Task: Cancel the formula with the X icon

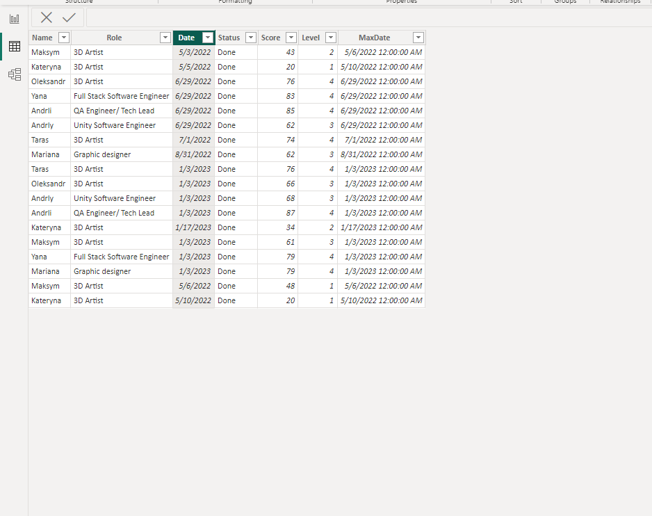Action: point(47,17)
